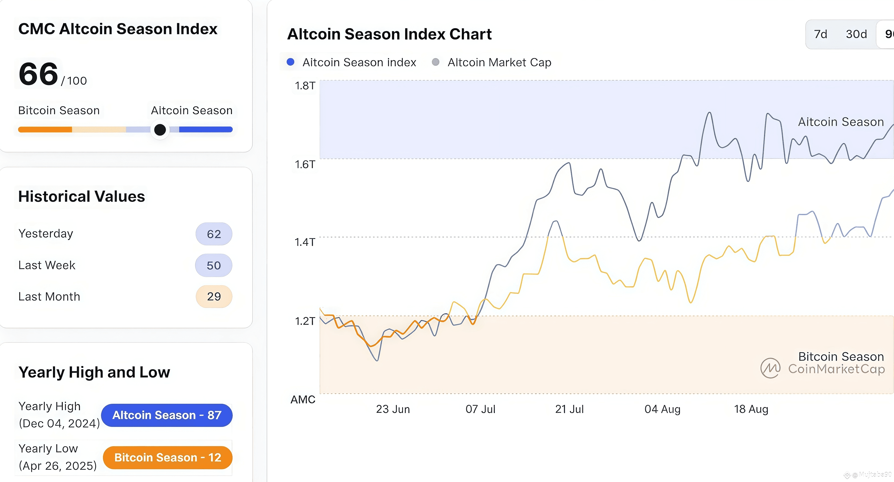Click the 1.8T label on the vertical axis
The image size is (894, 482).
point(305,86)
